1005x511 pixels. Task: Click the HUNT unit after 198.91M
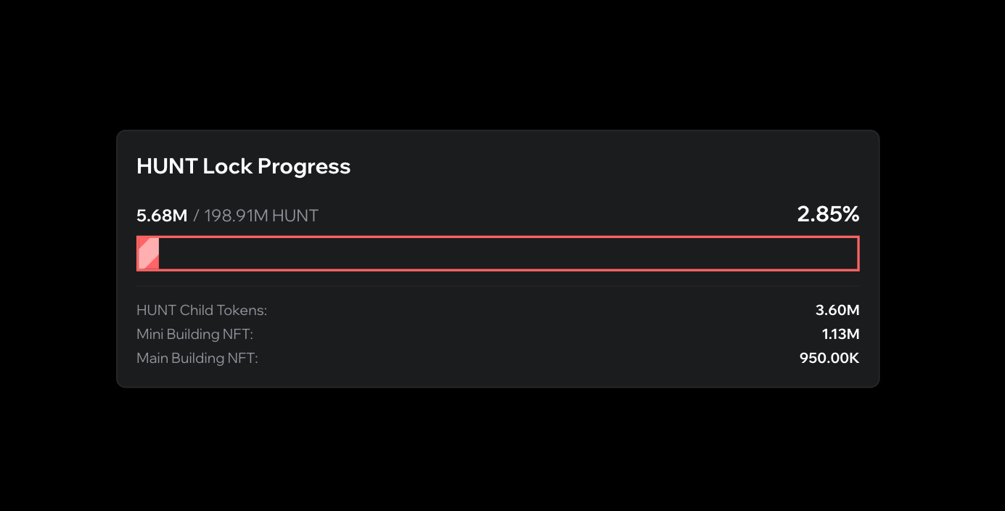pos(295,216)
